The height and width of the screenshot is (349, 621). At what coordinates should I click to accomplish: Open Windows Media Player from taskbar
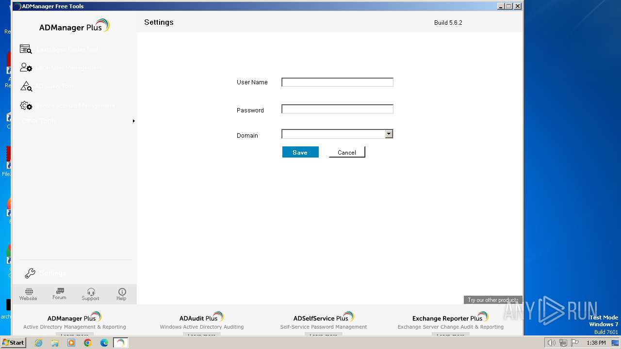71,343
